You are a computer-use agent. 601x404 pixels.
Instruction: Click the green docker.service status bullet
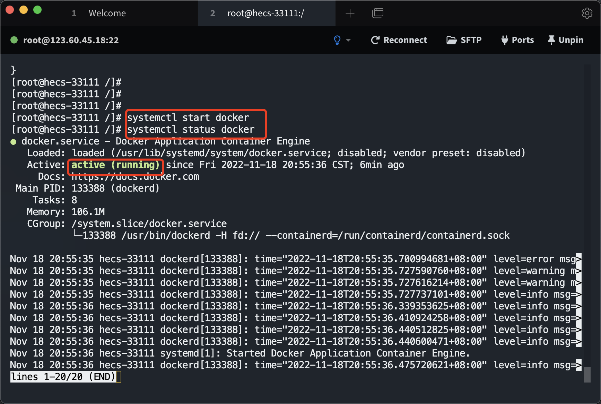tap(14, 142)
